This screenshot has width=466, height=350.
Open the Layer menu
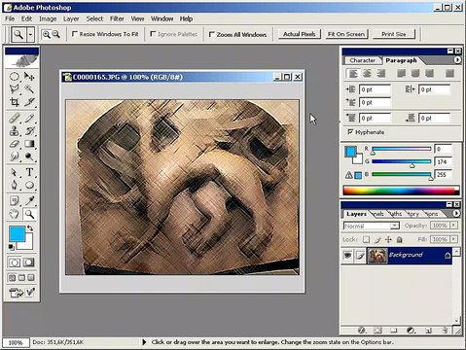[x=71, y=18]
